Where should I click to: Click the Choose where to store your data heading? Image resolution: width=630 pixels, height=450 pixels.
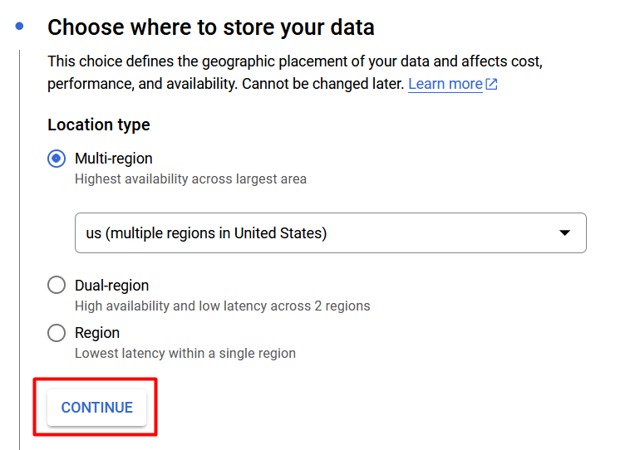coord(211,27)
